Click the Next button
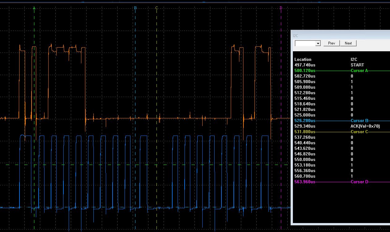The height and width of the screenshot is (232, 390). [x=348, y=43]
